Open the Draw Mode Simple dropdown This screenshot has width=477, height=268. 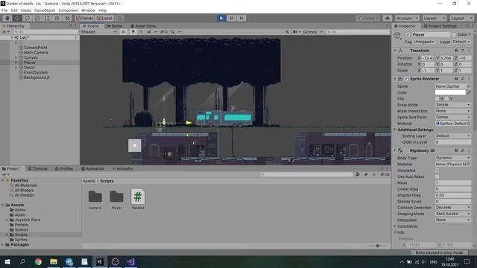coord(453,105)
